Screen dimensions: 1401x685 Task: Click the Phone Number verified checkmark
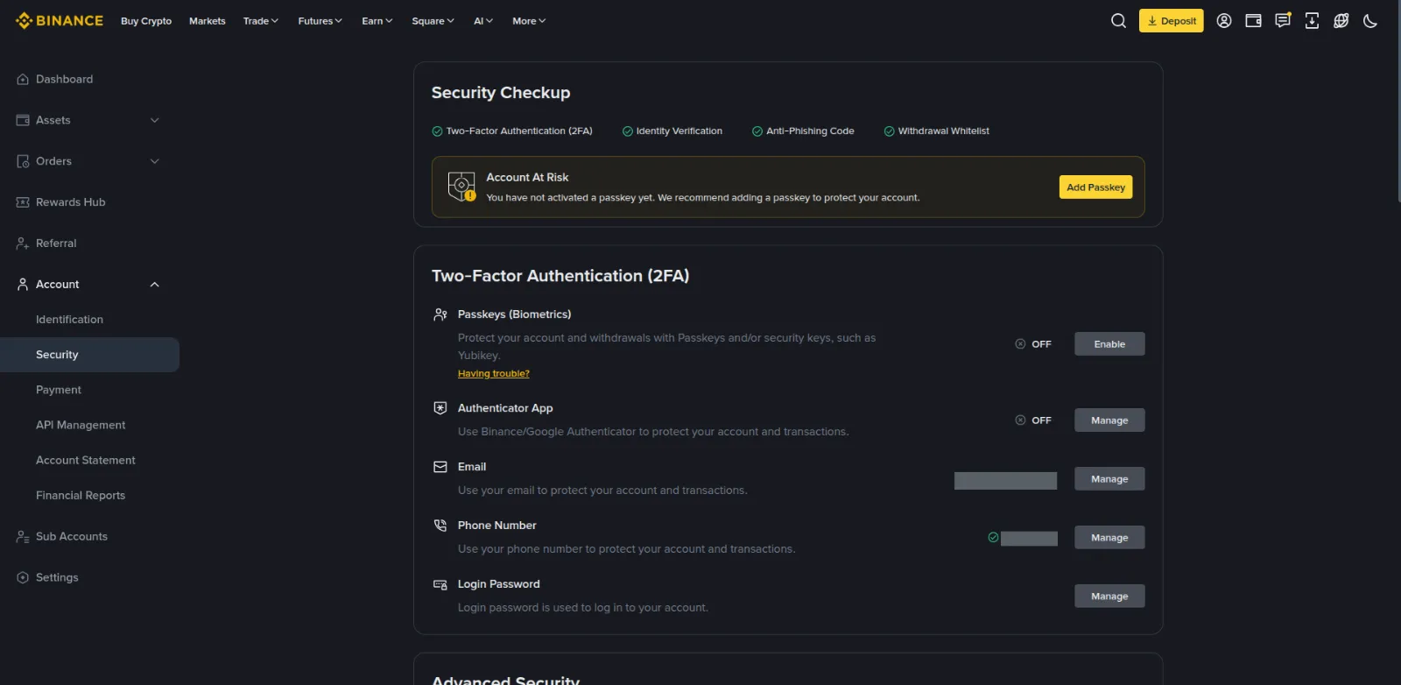click(x=993, y=538)
